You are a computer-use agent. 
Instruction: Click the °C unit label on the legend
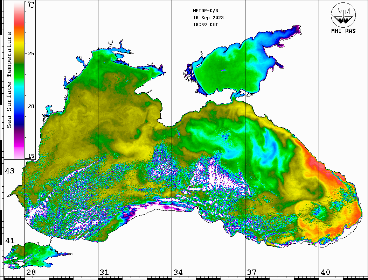pyautogui.click(x=30, y=5)
